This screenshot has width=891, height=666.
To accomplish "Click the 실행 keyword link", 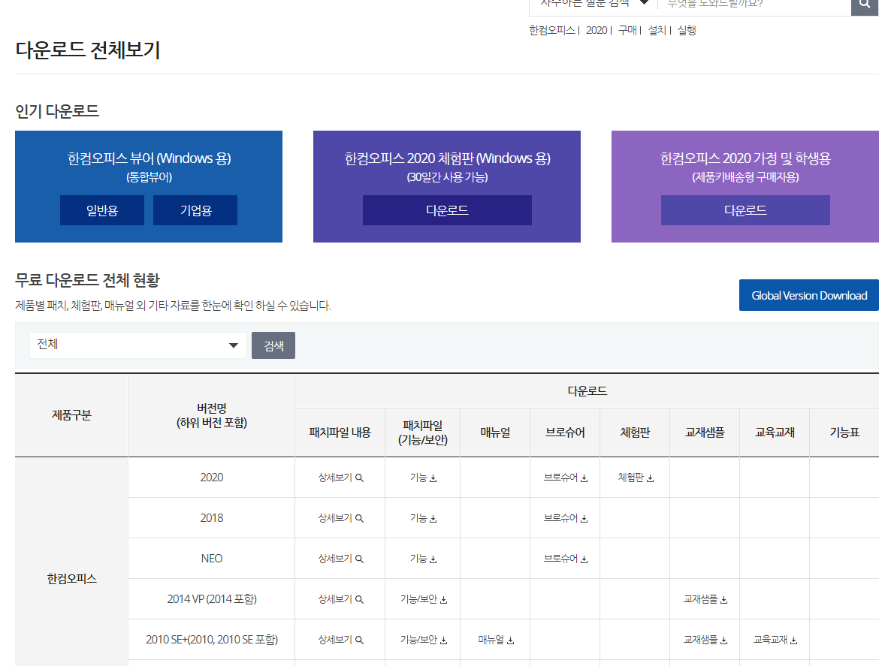I will pos(687,30).
